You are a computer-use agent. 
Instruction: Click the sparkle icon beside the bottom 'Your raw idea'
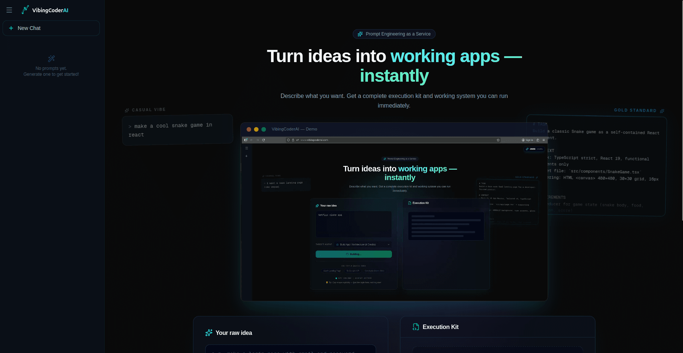(209, 333)
